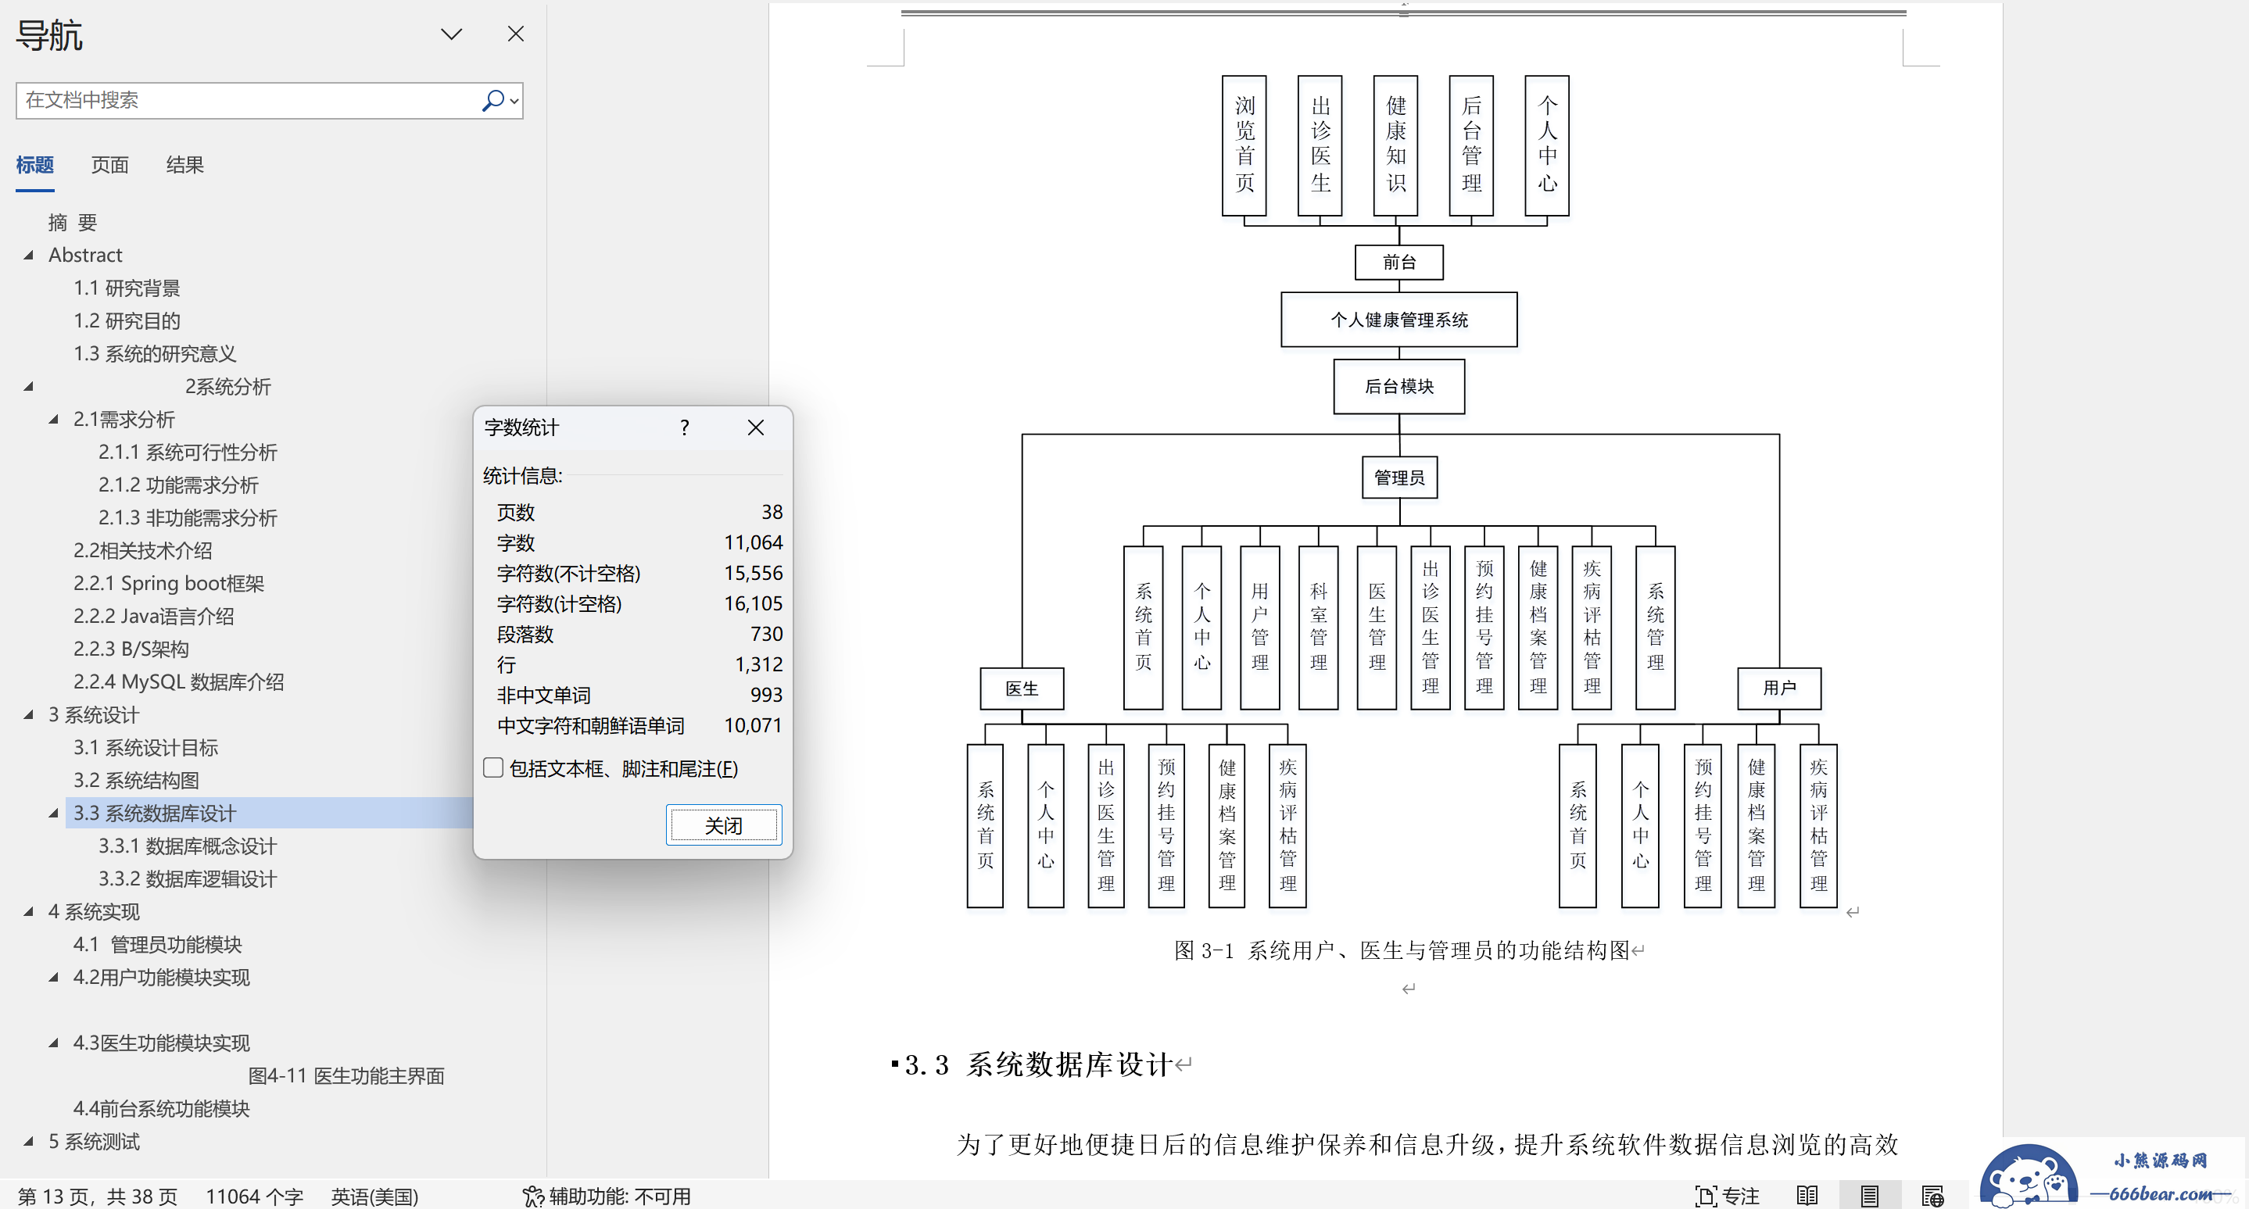The height and width of the screenshot is (1209, 2249).
Task: Go to the 2.2.2 Java语言介绍 heading
Action: (x=154, y=617)
